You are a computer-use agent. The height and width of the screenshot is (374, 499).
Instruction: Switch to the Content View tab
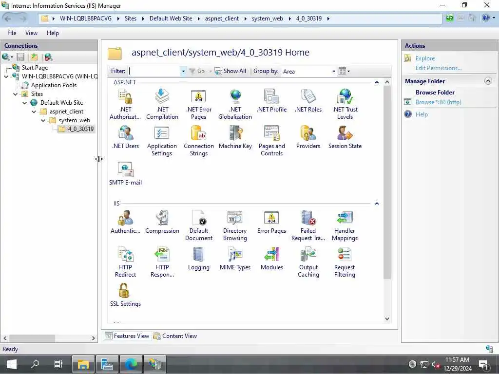coord(175,336)
